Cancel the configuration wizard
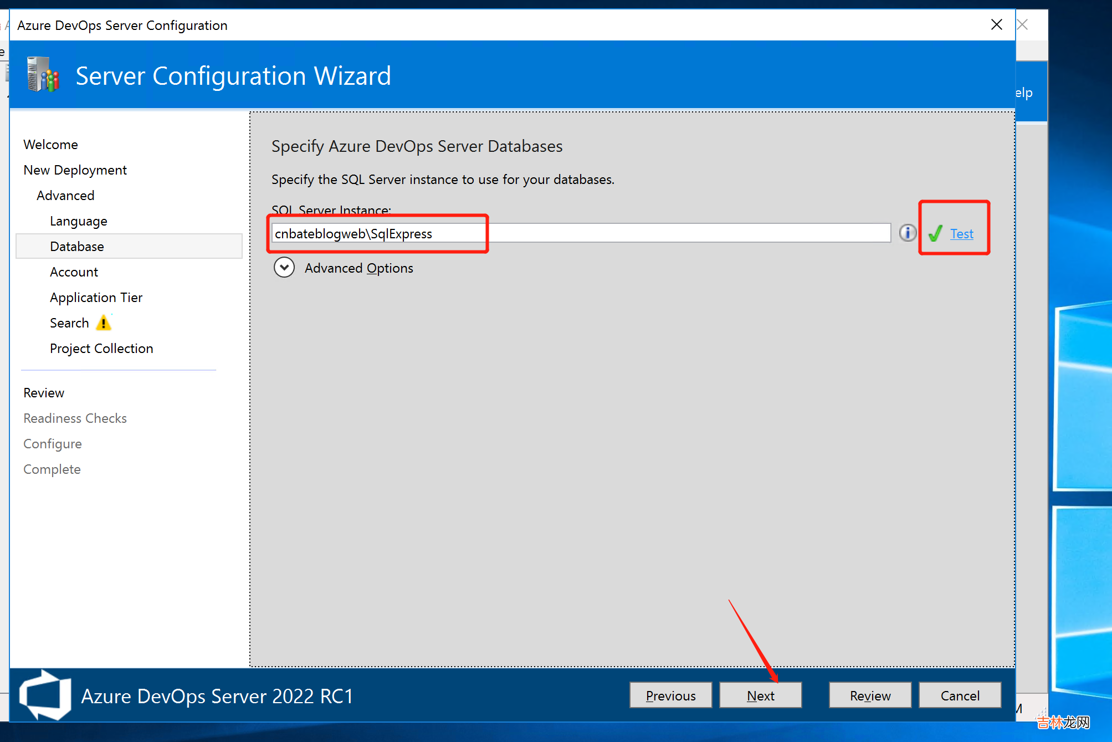 tap(960, 695)
